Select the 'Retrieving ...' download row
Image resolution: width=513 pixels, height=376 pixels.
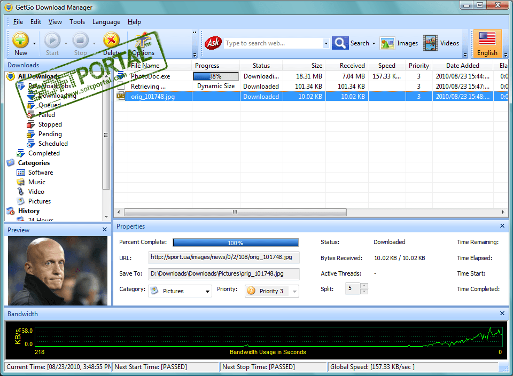(x=311, y=87)
